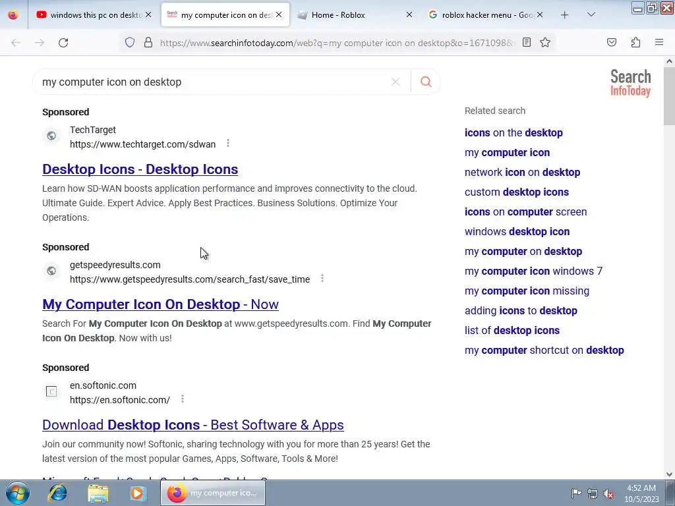
Task: Click related search adding icons to desktop
Action: pos(521,311)
